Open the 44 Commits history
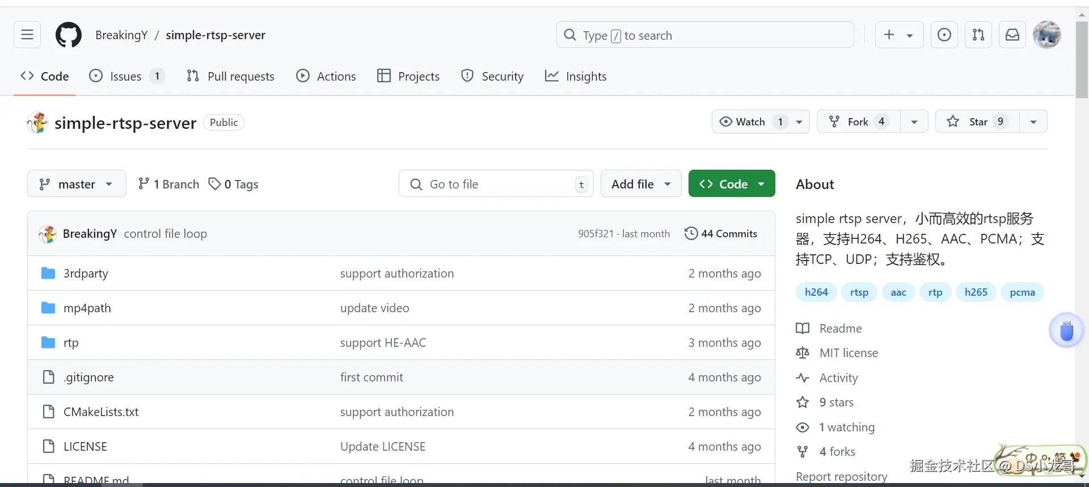 [x=721, y=234]
